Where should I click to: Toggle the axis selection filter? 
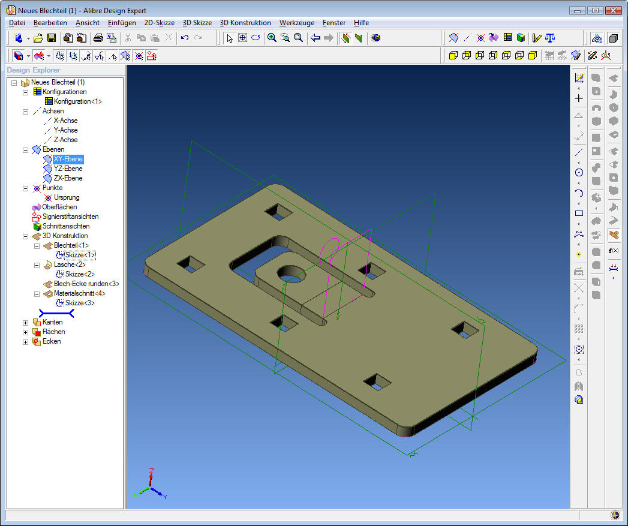[x=113, y=56]
